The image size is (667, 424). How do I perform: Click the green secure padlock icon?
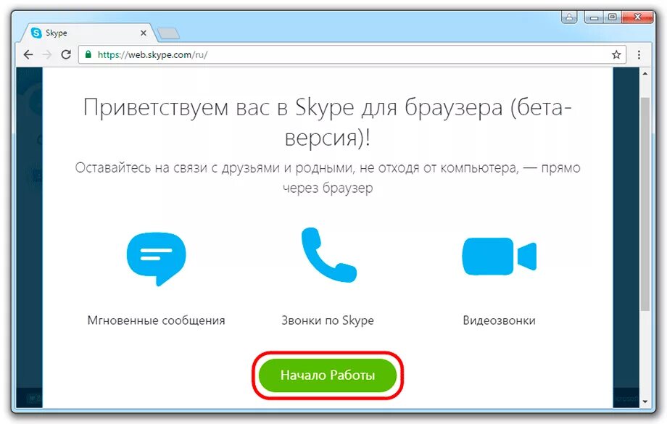[x=88, y=54]
